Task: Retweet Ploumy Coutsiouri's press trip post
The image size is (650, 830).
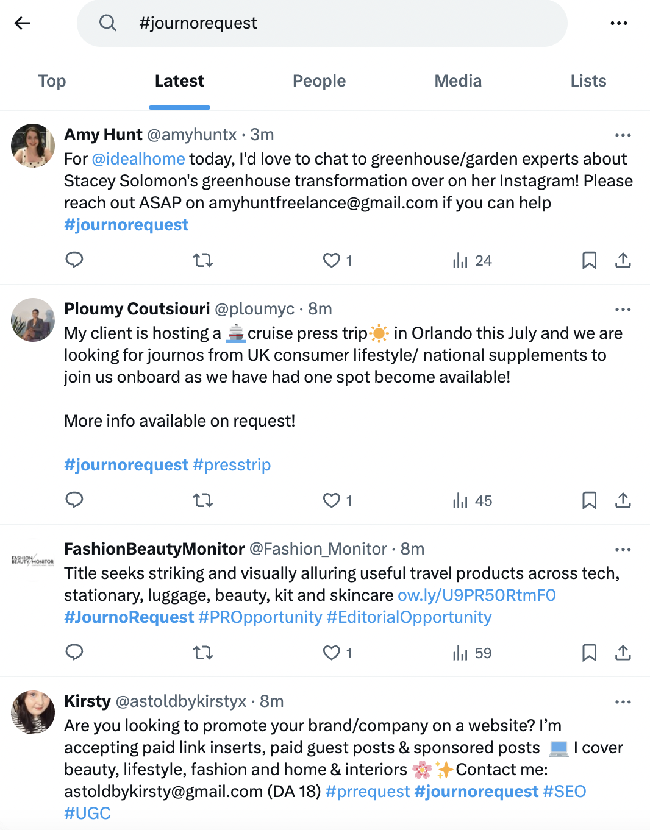Action: [202, 500]
